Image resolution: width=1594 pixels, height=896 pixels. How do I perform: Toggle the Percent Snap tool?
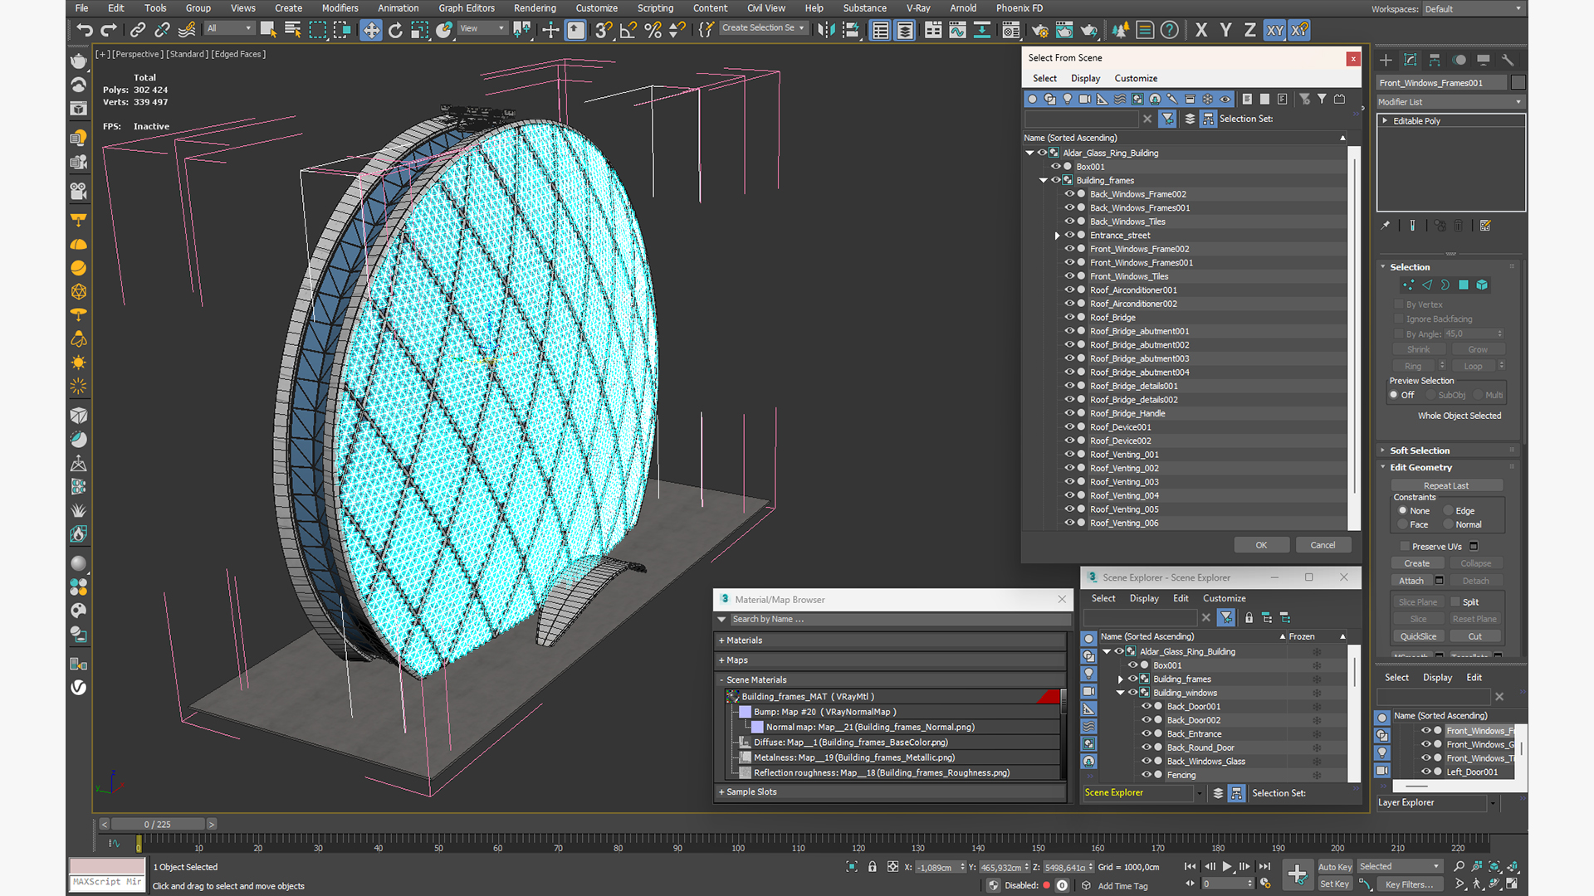click(653, 31)
